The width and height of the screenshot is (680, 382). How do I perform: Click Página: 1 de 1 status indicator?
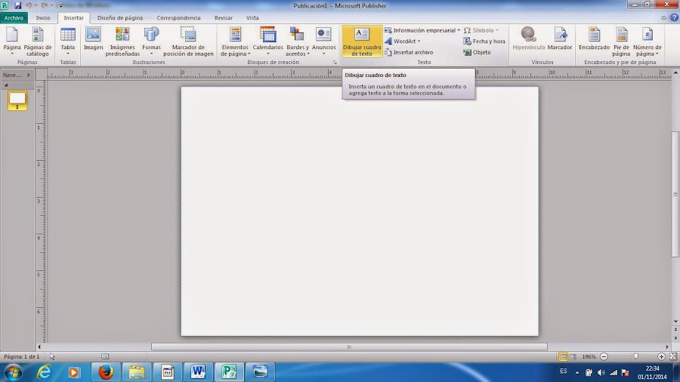(x=22, y=356)
